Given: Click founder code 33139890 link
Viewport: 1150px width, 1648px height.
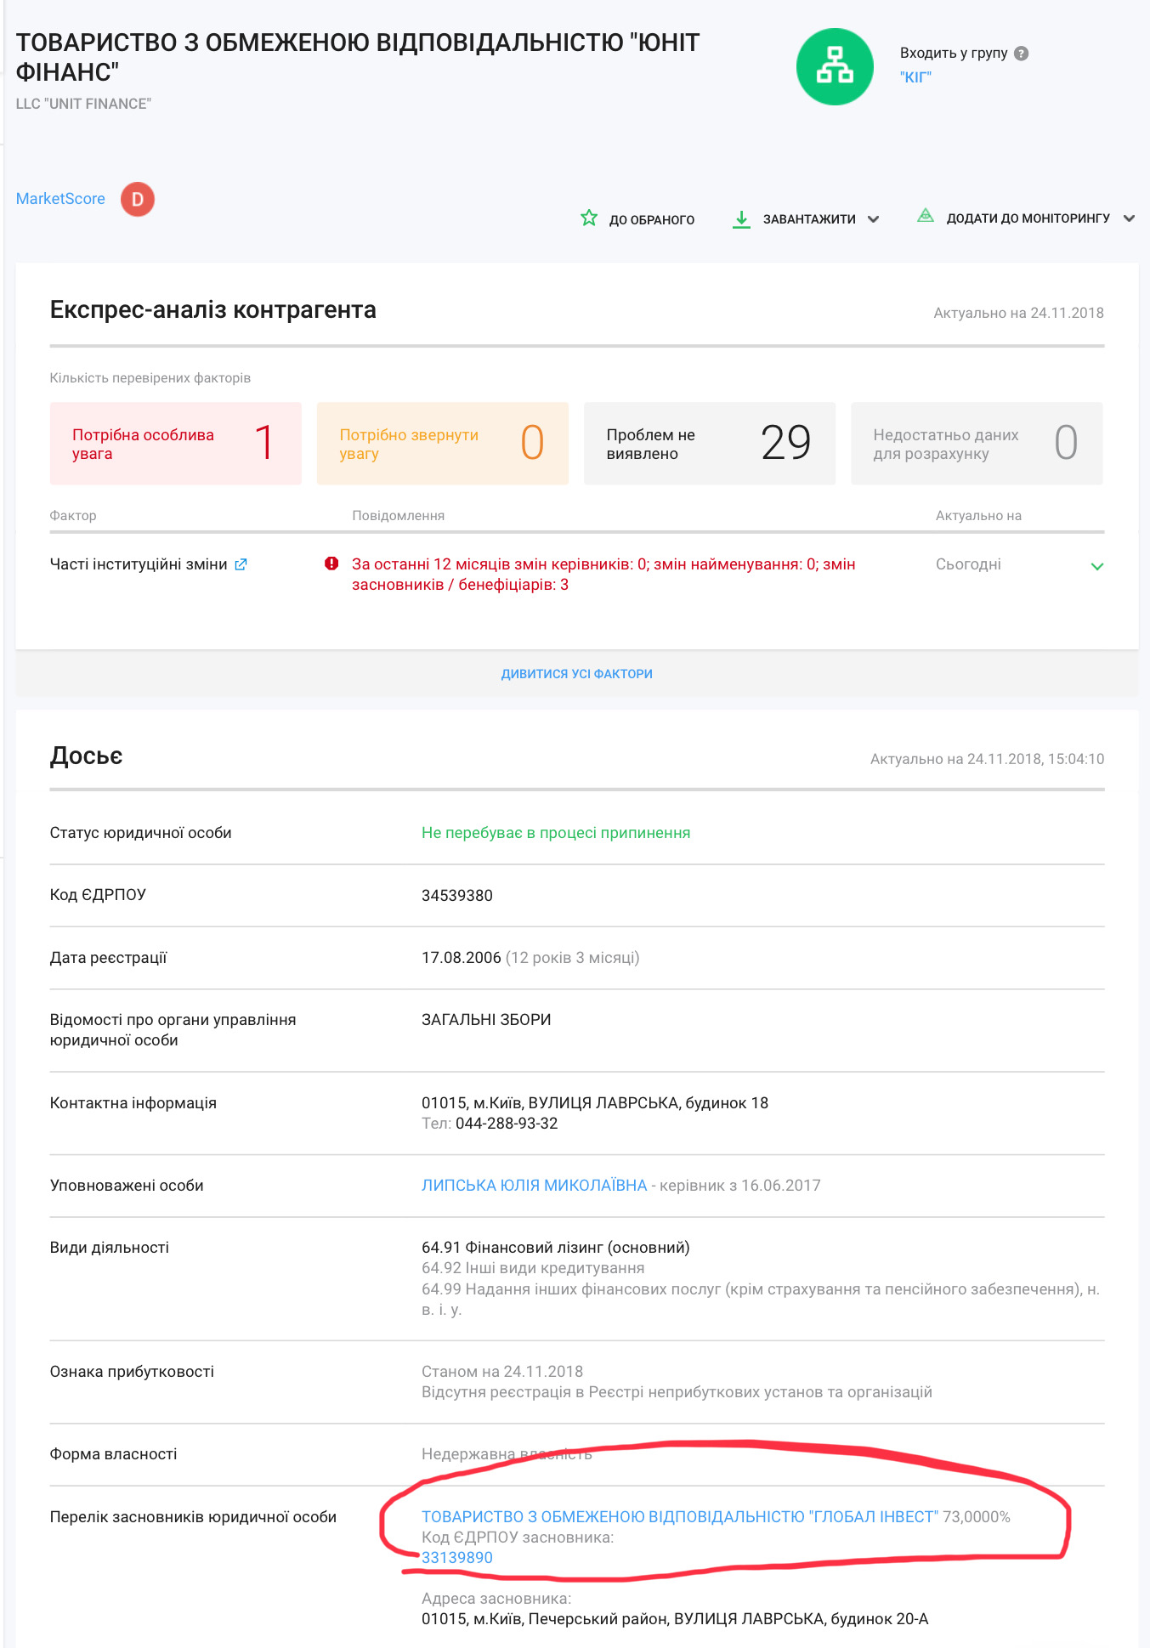Looking at the screenshot, I should pyautogui.click(x=456, y=1558).
